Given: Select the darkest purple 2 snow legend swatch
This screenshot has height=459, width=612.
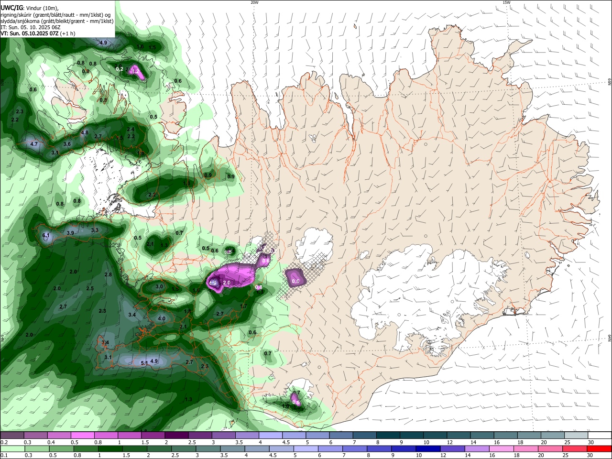Looking at the screenshot, I should click(x=176, y=436).
